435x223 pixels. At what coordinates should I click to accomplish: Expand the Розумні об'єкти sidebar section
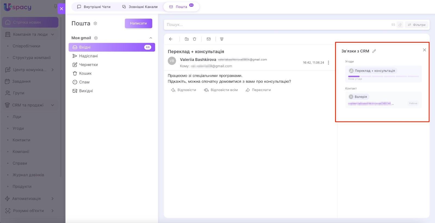[52, 211]
